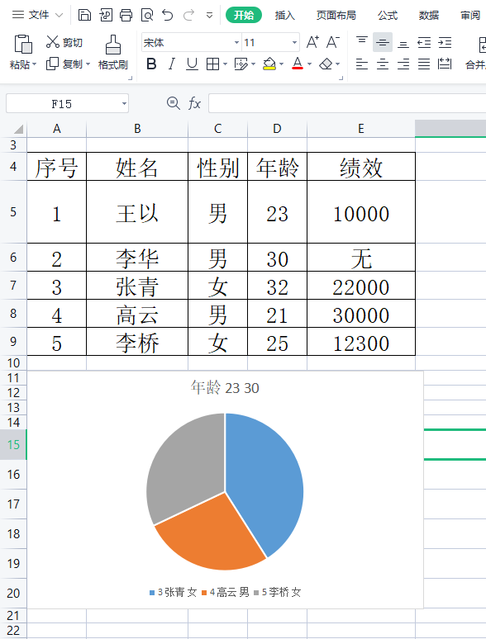
Task: Switch to the 插入 tab
Action: (285, 16)
